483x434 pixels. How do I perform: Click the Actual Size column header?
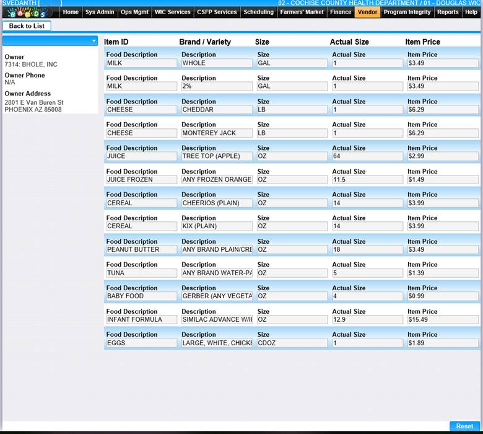pos(349,42)
